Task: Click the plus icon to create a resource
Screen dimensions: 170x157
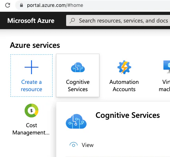Action: [32, 67]
